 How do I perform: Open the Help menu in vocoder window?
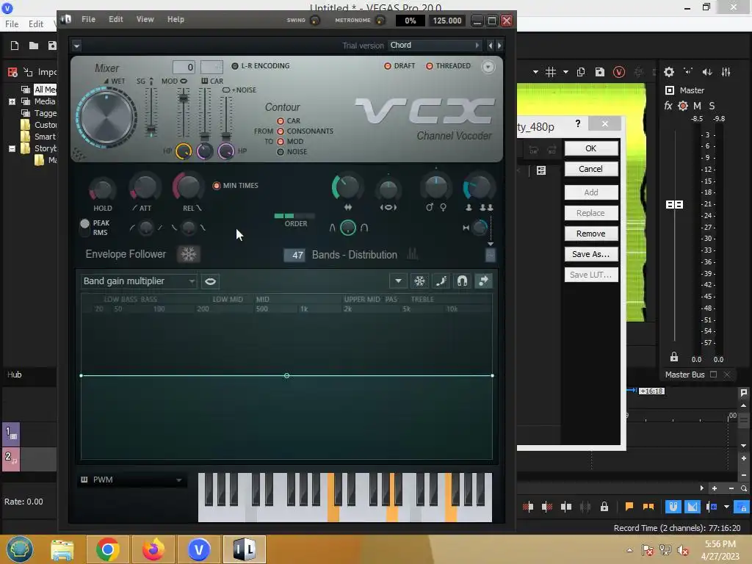[x=176, y=19]
